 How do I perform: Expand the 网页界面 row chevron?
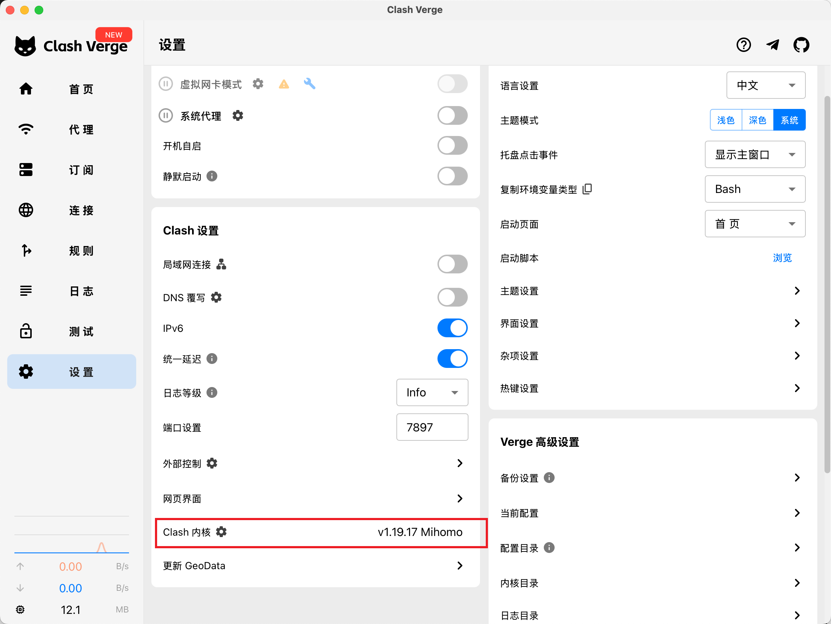tap(460, 498)
